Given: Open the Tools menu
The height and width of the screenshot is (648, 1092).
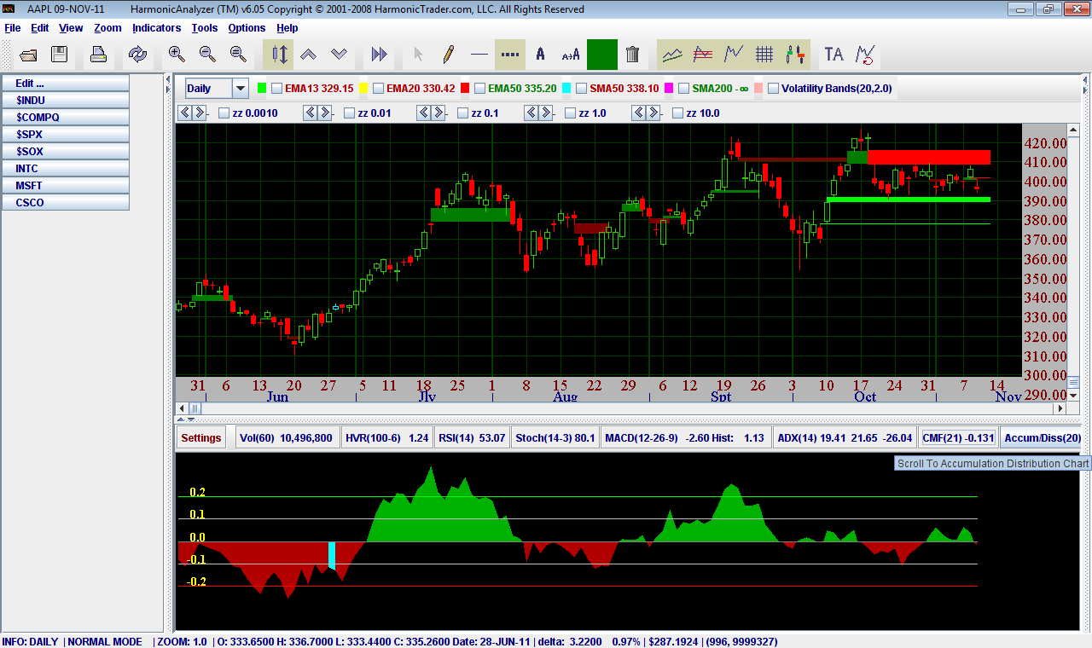Looking at the screenshot, I should (204, 28).
